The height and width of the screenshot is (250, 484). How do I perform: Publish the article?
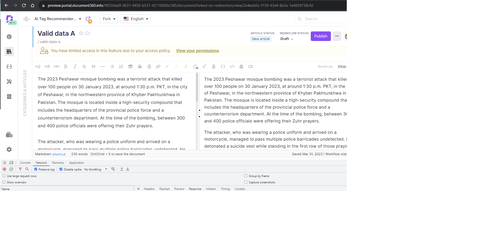tap(321, 36)
